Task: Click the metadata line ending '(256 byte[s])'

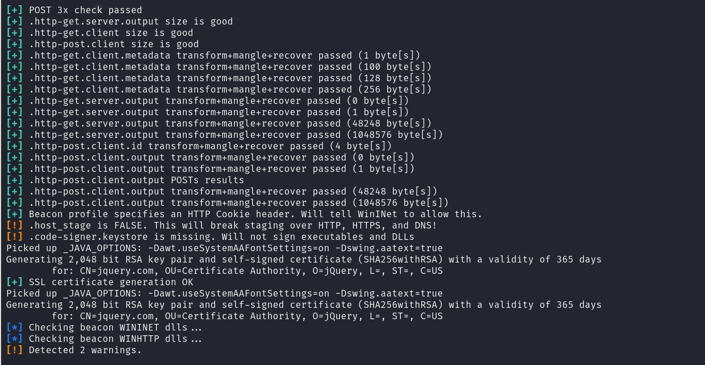Action: [x=230, y=89]
